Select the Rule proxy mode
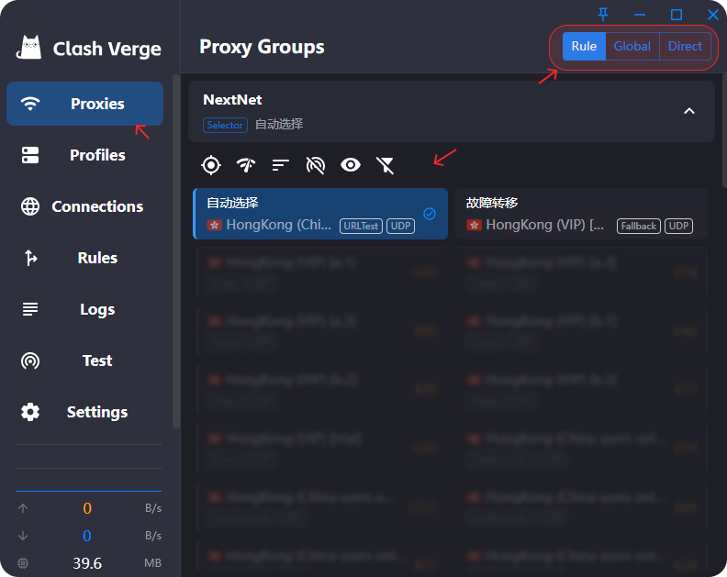The width and height of the screenshot is (727, 577). (x=584, y=46)
